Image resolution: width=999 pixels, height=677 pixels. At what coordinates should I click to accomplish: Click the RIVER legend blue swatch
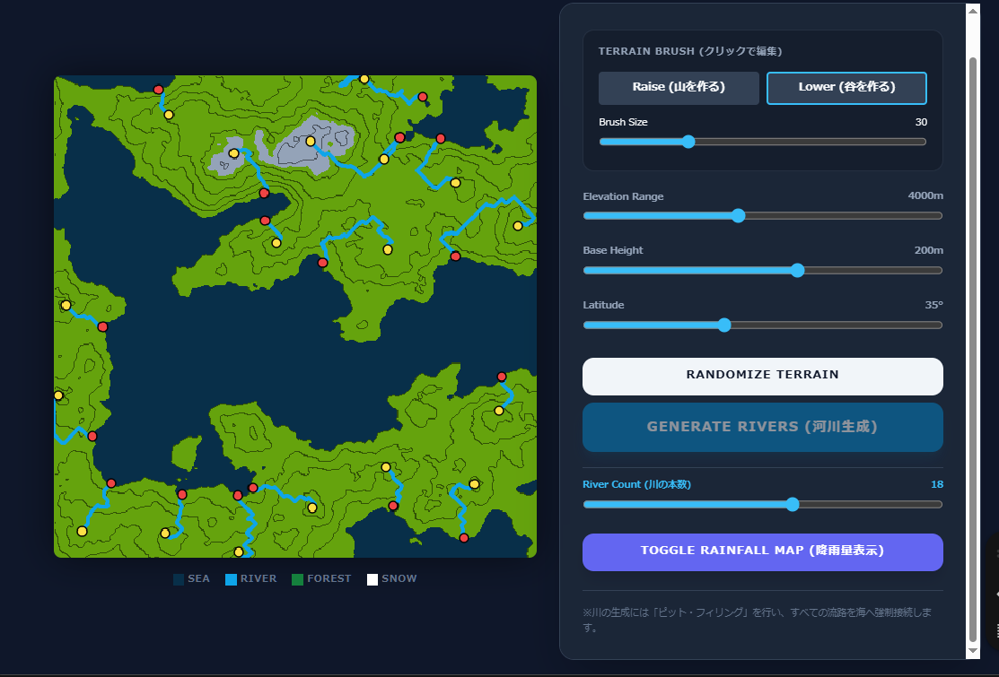coord(232,579)
